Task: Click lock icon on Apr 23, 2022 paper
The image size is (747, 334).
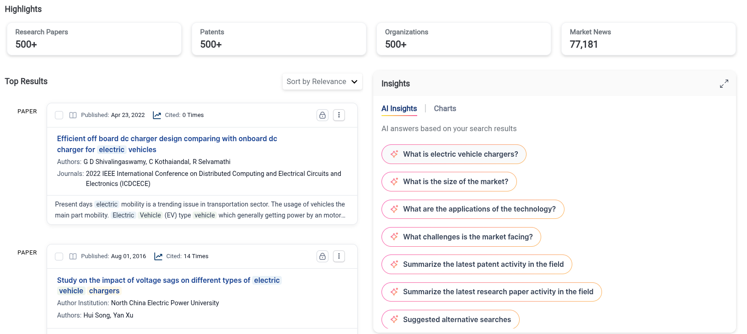Action: click(x=322, y=115)
